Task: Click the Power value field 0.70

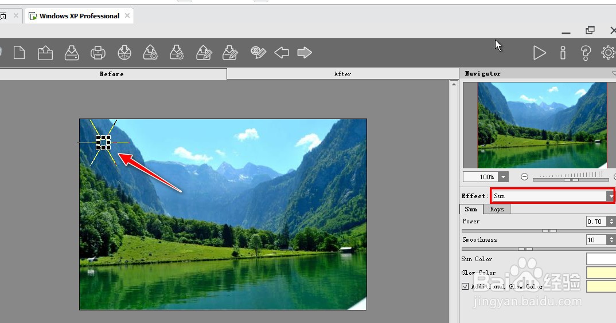Action: tap(596, 222)
